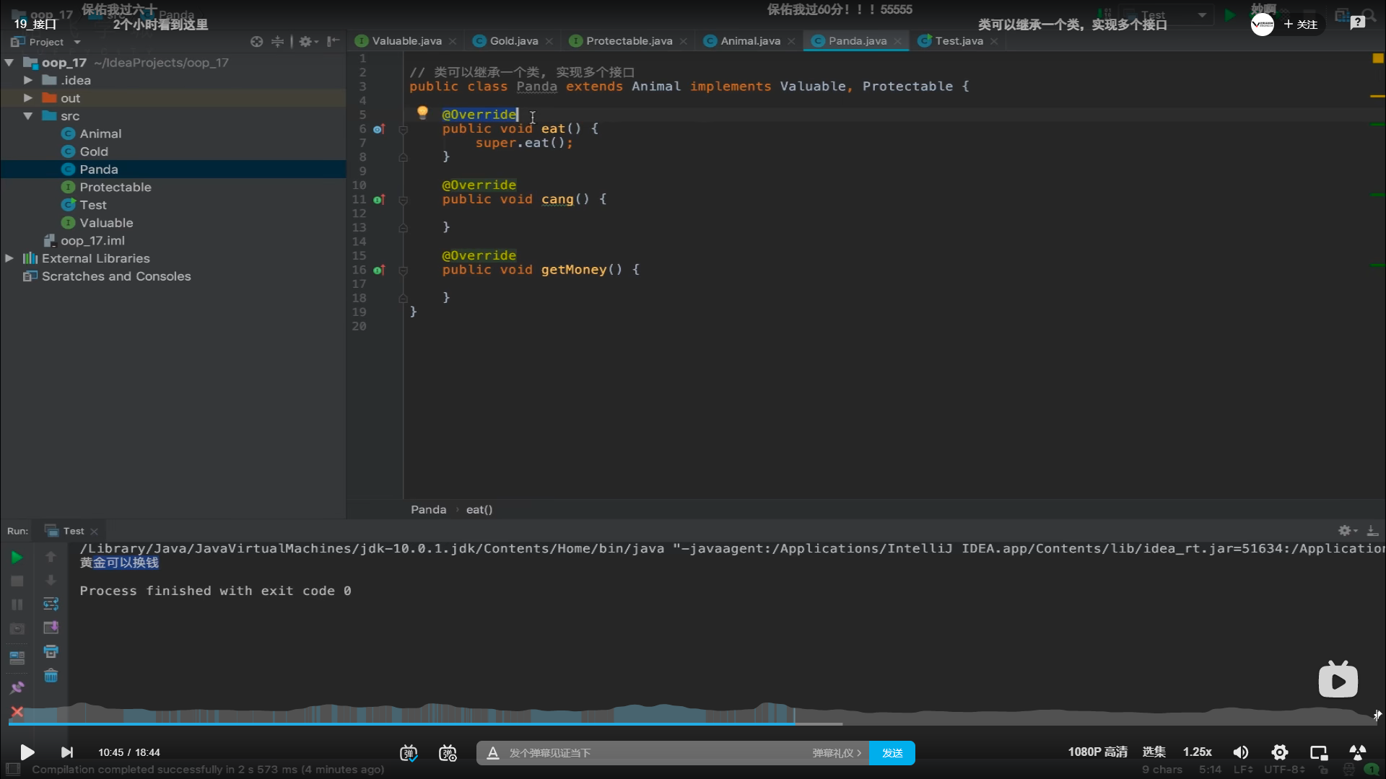Open danmaku settings icon
Screen dimensions: 1386x779
point(448,753)
